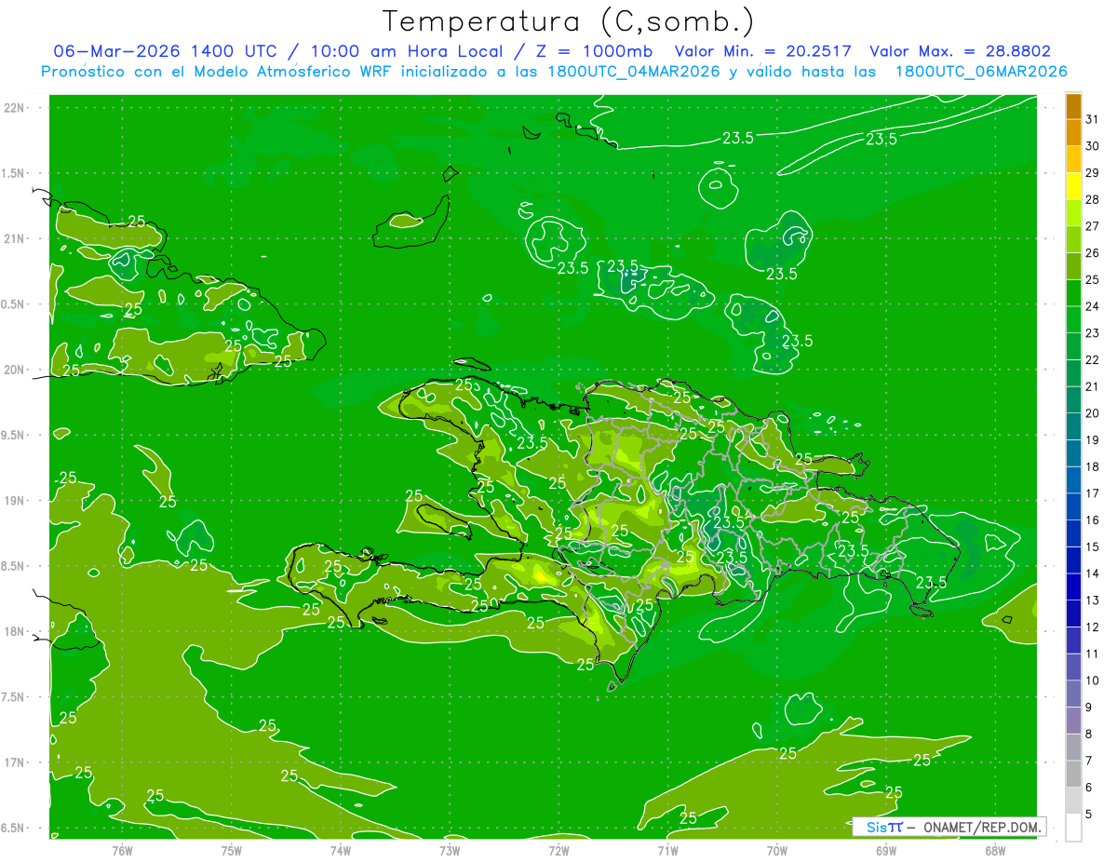This screenshot has height=863, width=1117.
Task: Click the '72W' longitude axis label
Action: click(558, 851)
